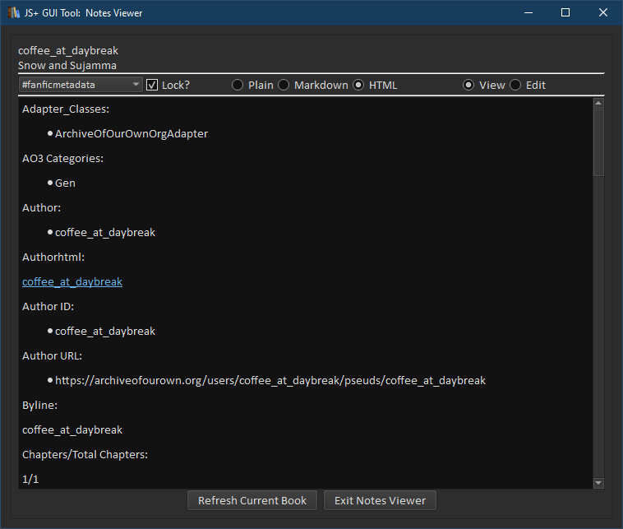Image resolution: width=623 pixels, height=529 pixels.
Task: Select the Plain format radio button
Action: point(238,85)
